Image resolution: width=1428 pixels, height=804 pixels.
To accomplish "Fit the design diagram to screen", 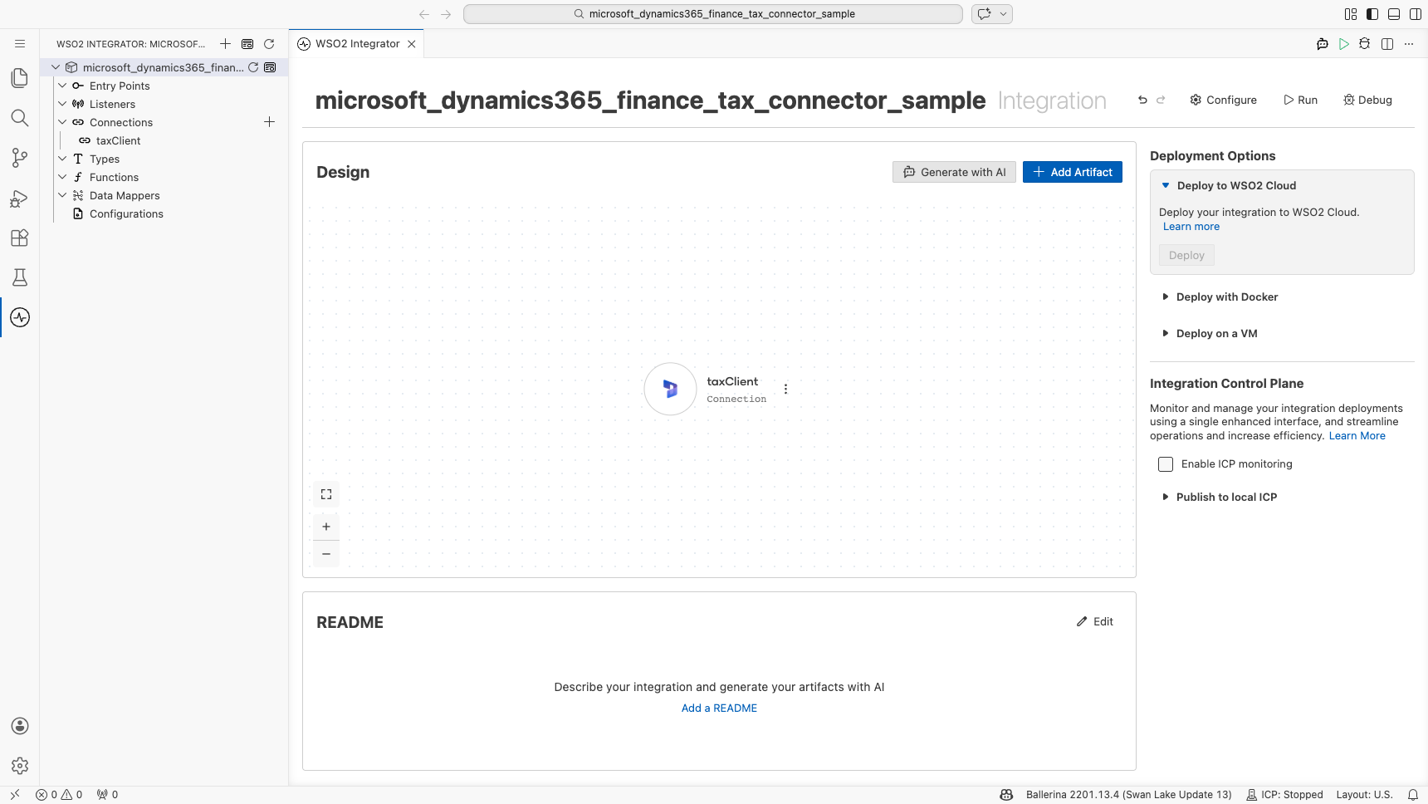I will tap(326, 494).
